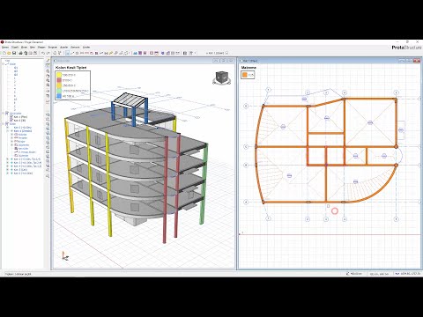The image size is (423, 317).
Task: Open the Değiştir menu
Action: [x=53, y=47]
